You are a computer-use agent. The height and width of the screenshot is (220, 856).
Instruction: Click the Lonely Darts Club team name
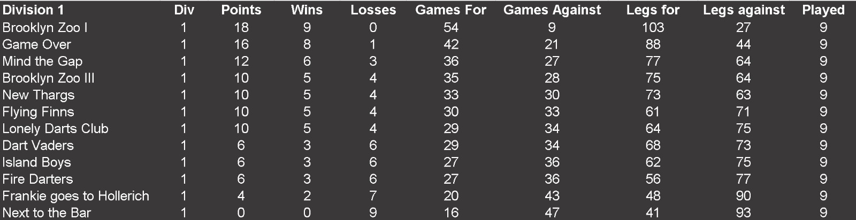(55, 129)
